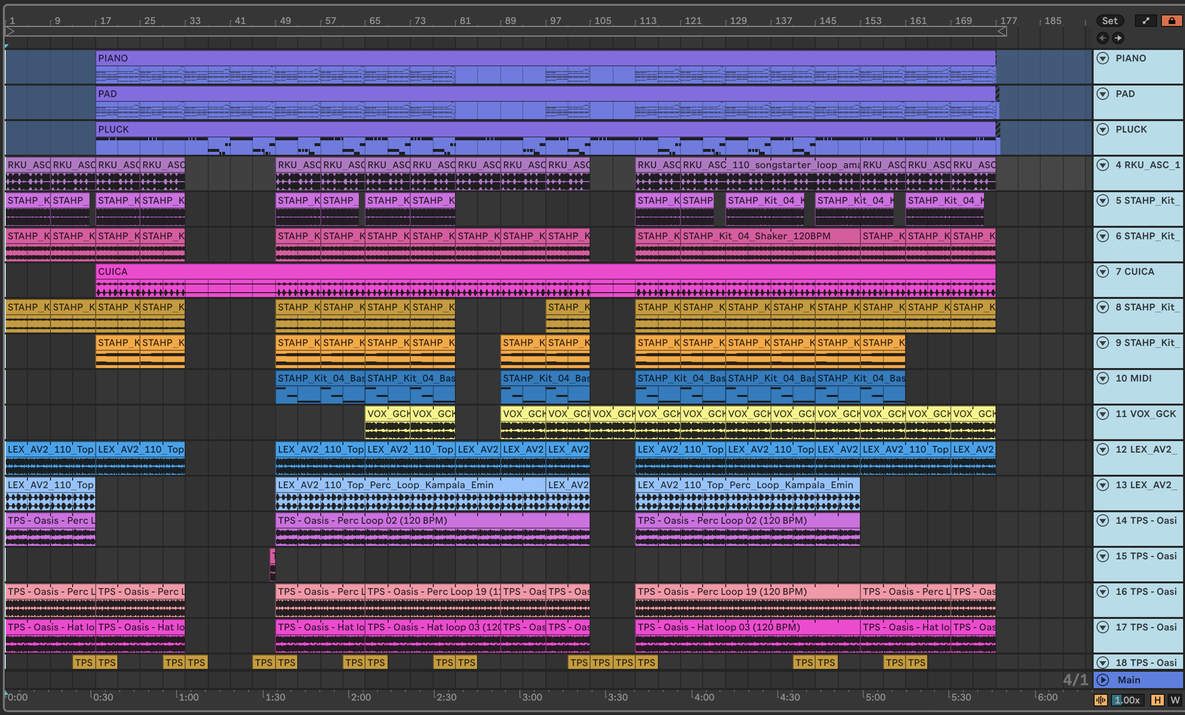This screenshot has height=715, width=1185.
Task: Jump to the previous locator arrow
Action: point(1103,38)
